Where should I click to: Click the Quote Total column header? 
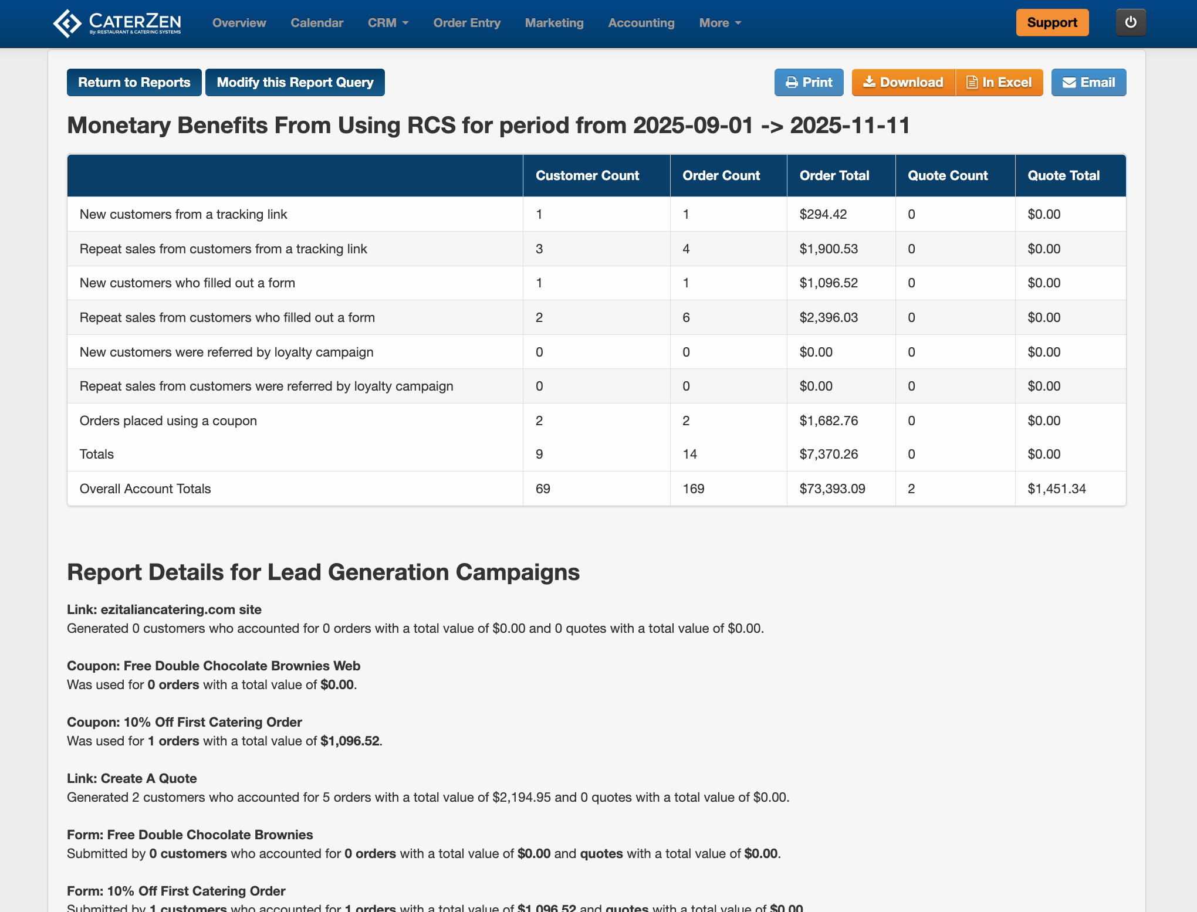point(1063,175)
